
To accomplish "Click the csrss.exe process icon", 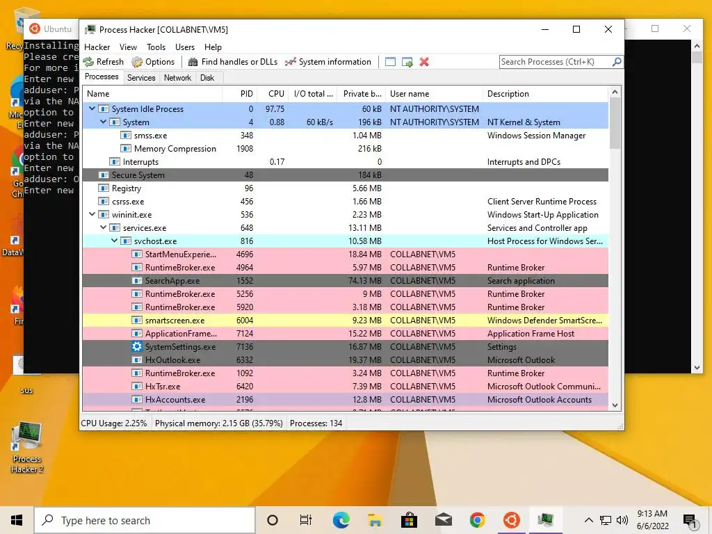I will coord(104,201).
